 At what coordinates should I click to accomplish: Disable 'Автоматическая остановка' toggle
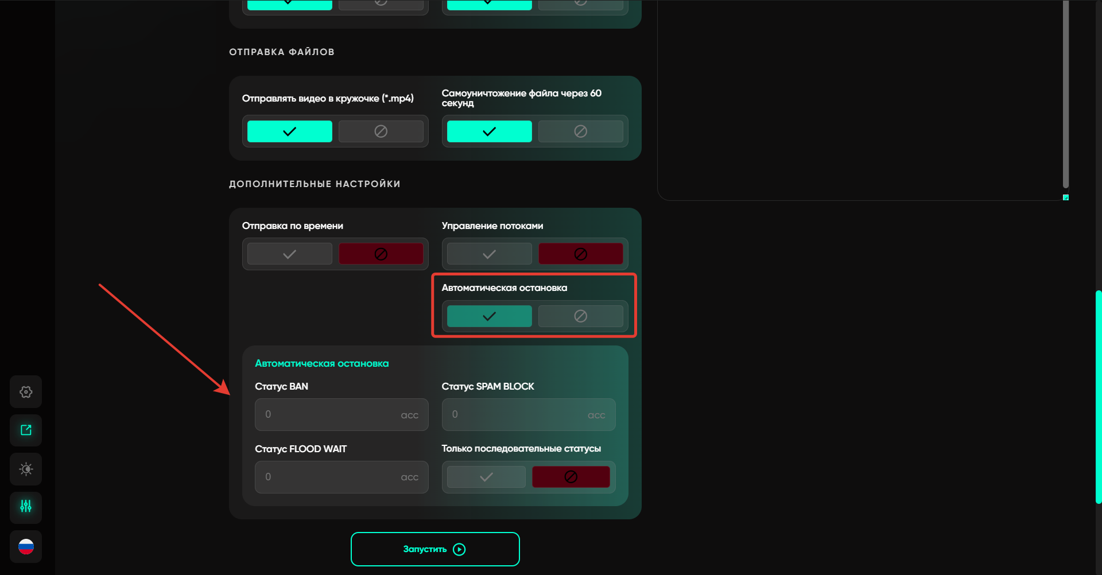[580, 316]
